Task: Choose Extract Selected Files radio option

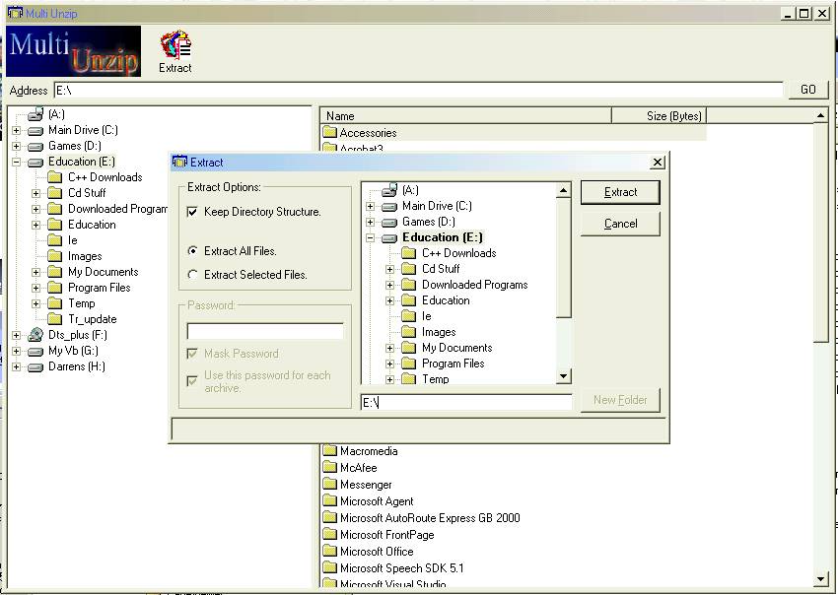Action: pos(193,275)
